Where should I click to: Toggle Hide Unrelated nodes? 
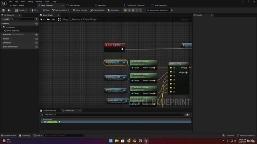pyautogui.click(x=59, y=10)
